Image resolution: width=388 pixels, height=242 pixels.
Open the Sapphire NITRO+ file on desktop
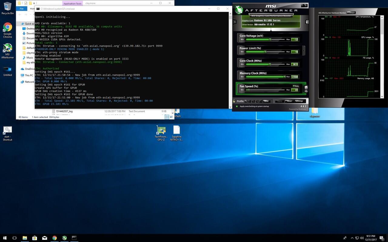pos(176,134)
